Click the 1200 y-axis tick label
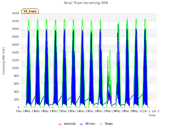172x129 pixels. click(x=16, y=60)
